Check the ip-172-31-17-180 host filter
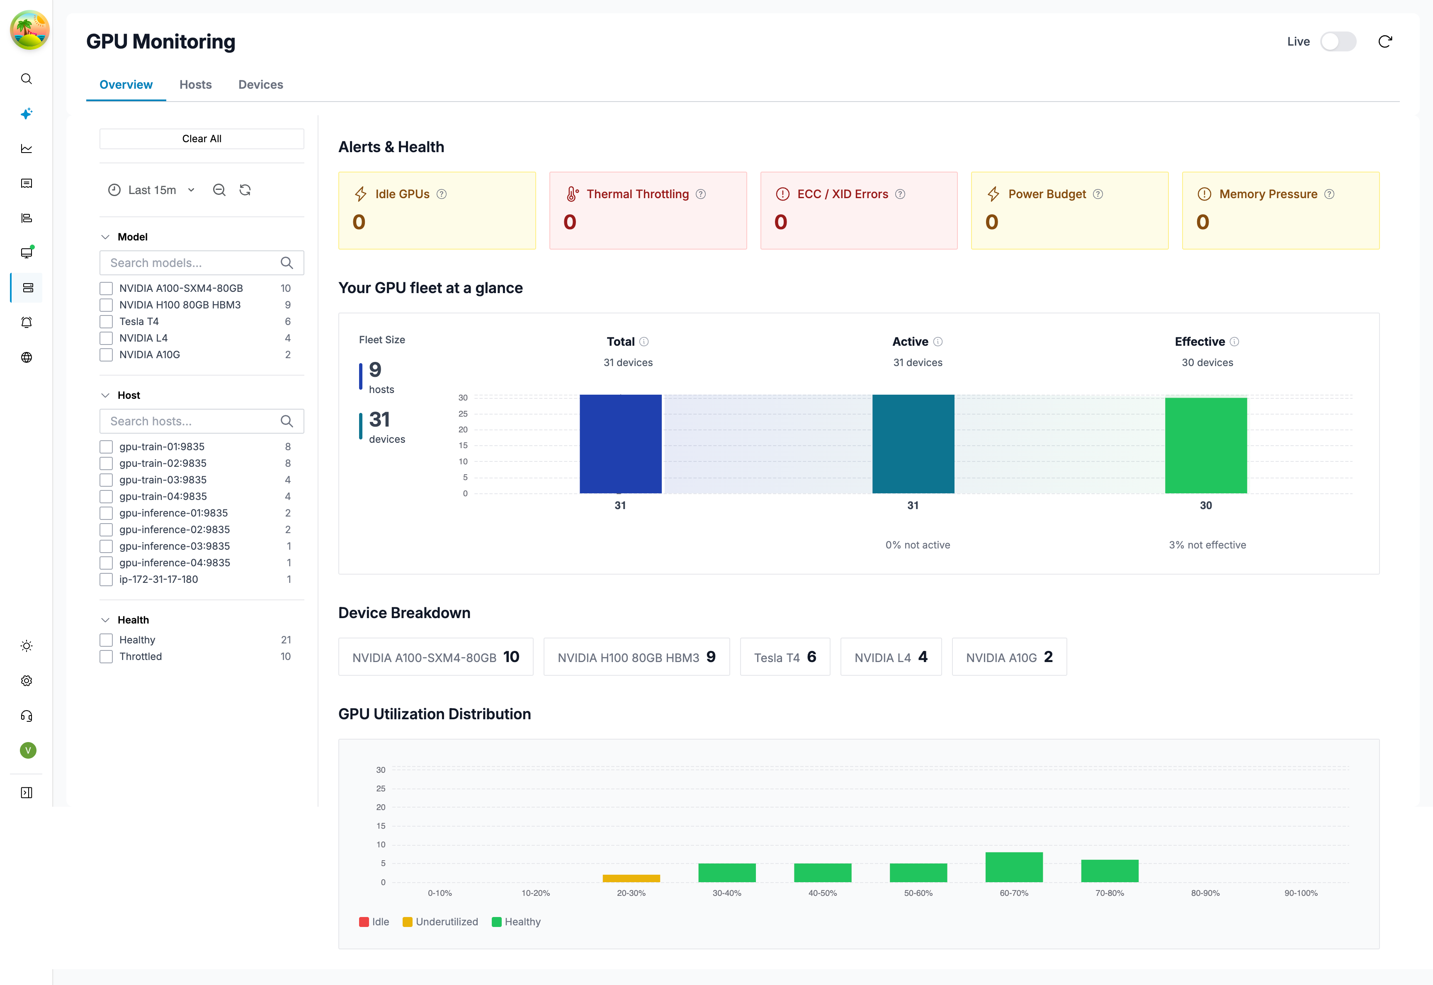Viewport: 1433px width, 985px height. (x=106, y=580)
